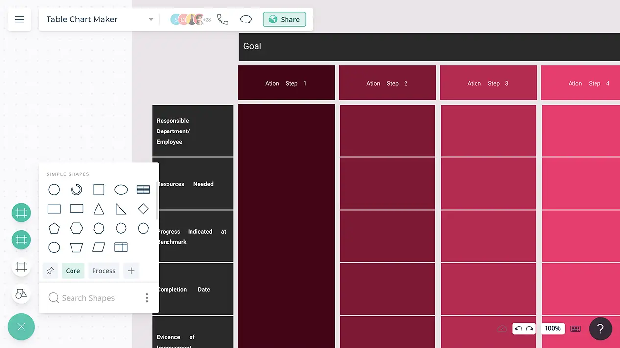Click the Share button
This screenshot has height=348, width=620.
(284, 20)
